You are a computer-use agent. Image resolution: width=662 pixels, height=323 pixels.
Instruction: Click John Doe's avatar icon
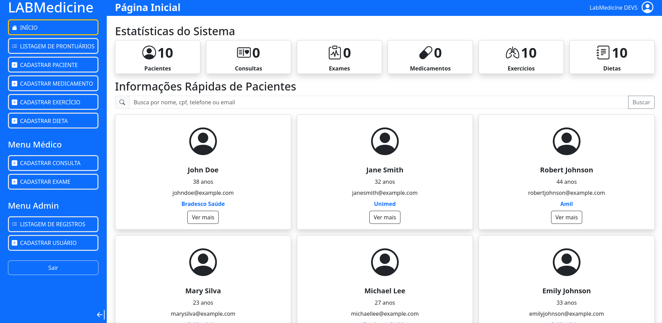(203, 141)
